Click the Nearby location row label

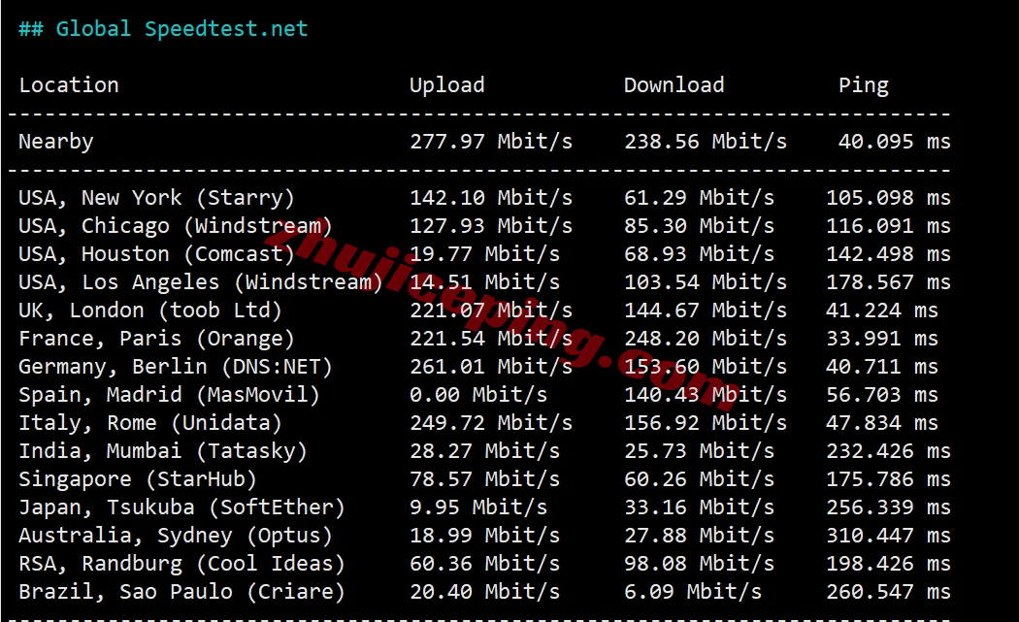pyautogui.click(x=56, y=142)
